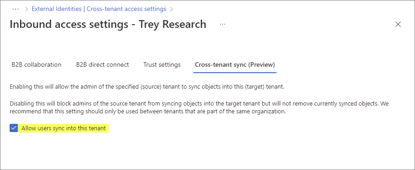The height and width of the screenshot is (170, 415).
Task: Open External Identities cross-tenant access settings breadcrumb
Action: (x=99, y=9)
